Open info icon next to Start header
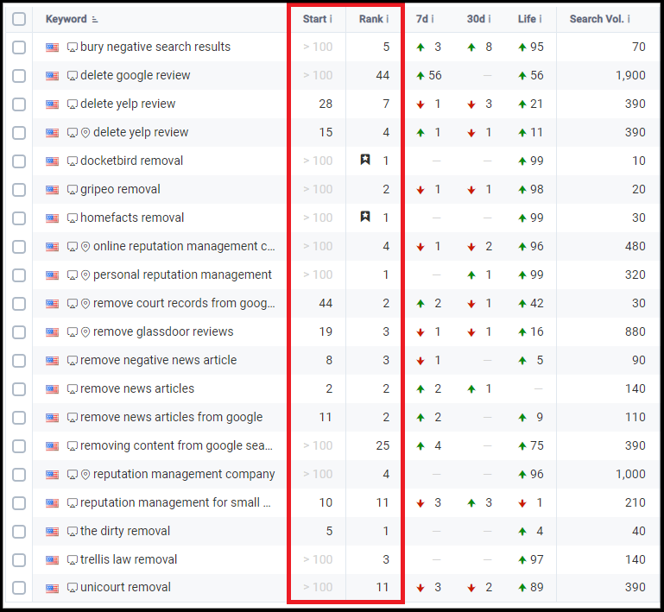The width and height of the screenshot is (664, 612). [x=331, y=19]
